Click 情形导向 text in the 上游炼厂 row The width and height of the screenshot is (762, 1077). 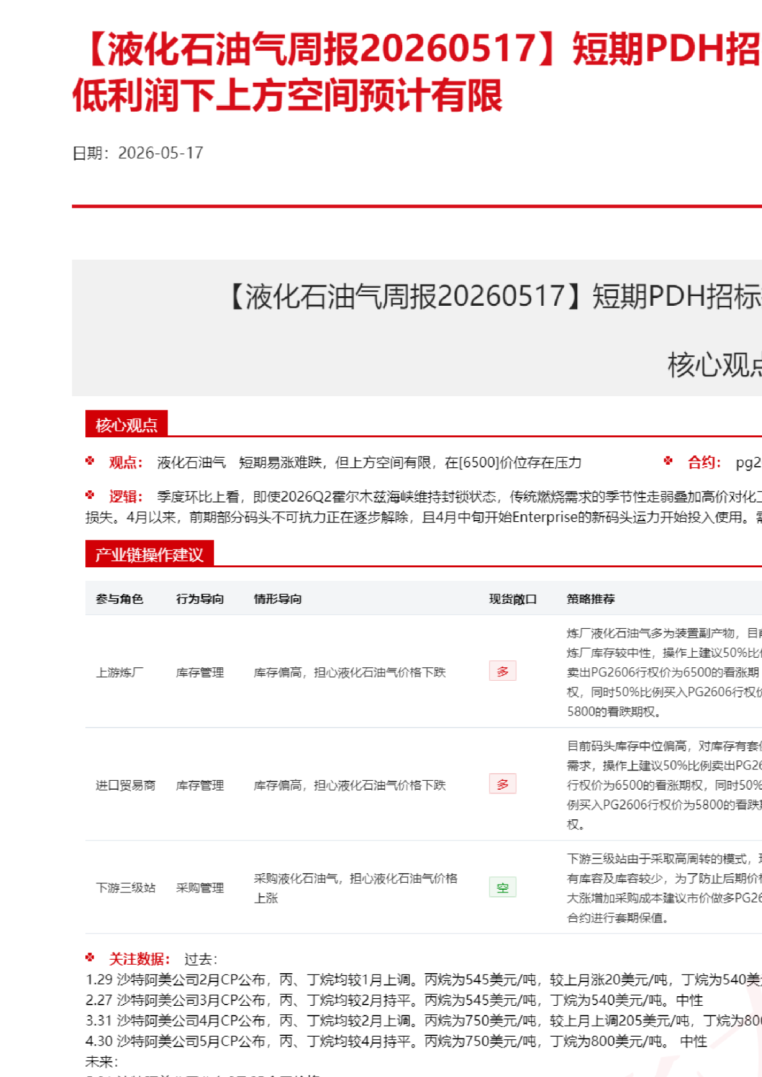point(350,672)
